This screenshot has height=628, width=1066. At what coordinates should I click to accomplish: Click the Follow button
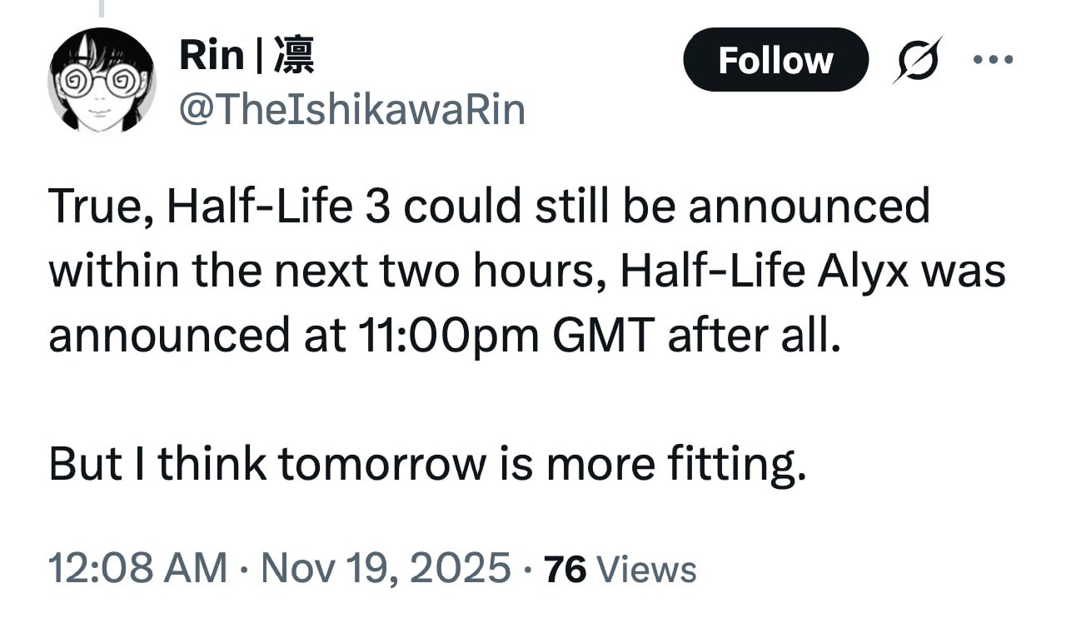[775, 60]
